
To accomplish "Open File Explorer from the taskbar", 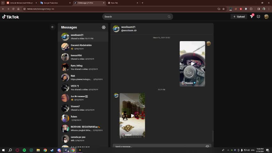I will [38, 150].
